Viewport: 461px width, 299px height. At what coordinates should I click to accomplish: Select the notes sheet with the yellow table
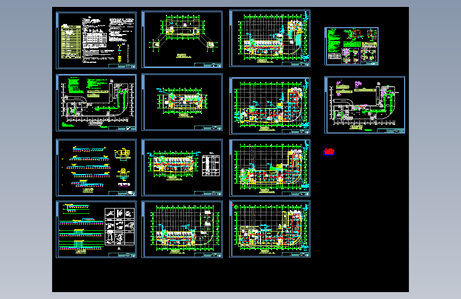point(96,40)
